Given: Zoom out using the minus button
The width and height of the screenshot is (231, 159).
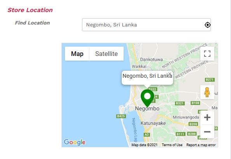Looking at the screenshot, I should [x=207, y=132].
